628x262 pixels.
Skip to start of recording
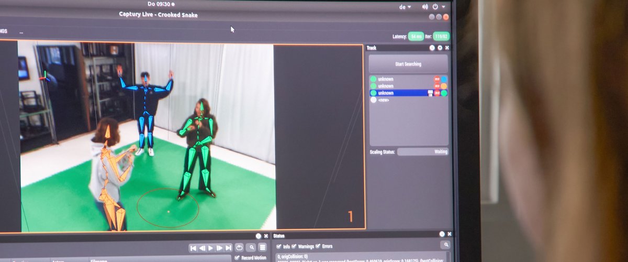193,248
